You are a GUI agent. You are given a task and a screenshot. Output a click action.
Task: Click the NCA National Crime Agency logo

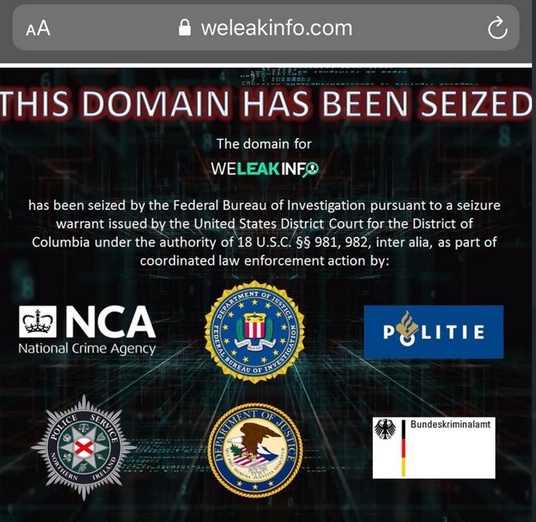[88, 330]
